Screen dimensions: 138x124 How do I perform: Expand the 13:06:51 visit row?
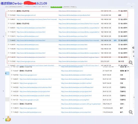coord(8,28)
